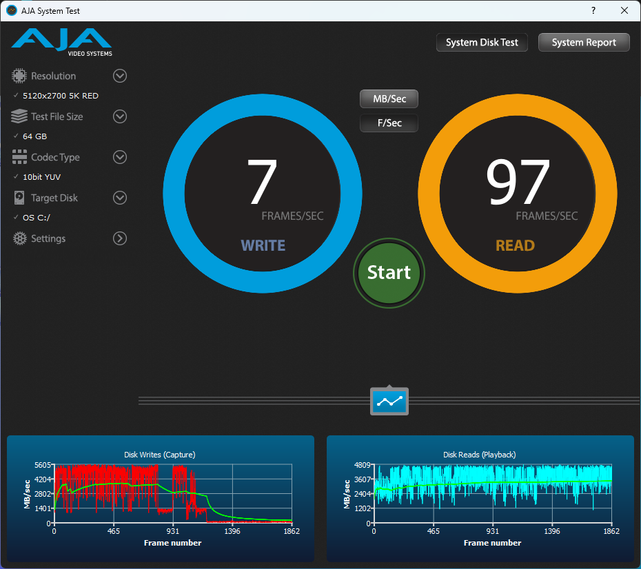Click the AJA System Test title bar icon
Screen dimensions: 641x569
click(11, 11)
